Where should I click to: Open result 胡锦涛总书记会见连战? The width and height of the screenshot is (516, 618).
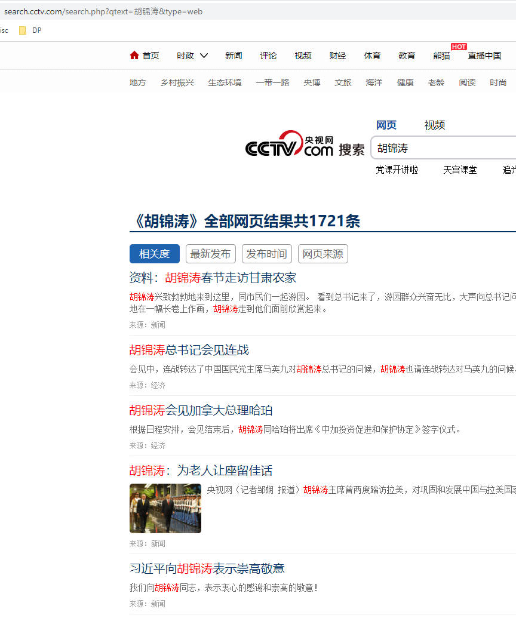pos(189,350)
